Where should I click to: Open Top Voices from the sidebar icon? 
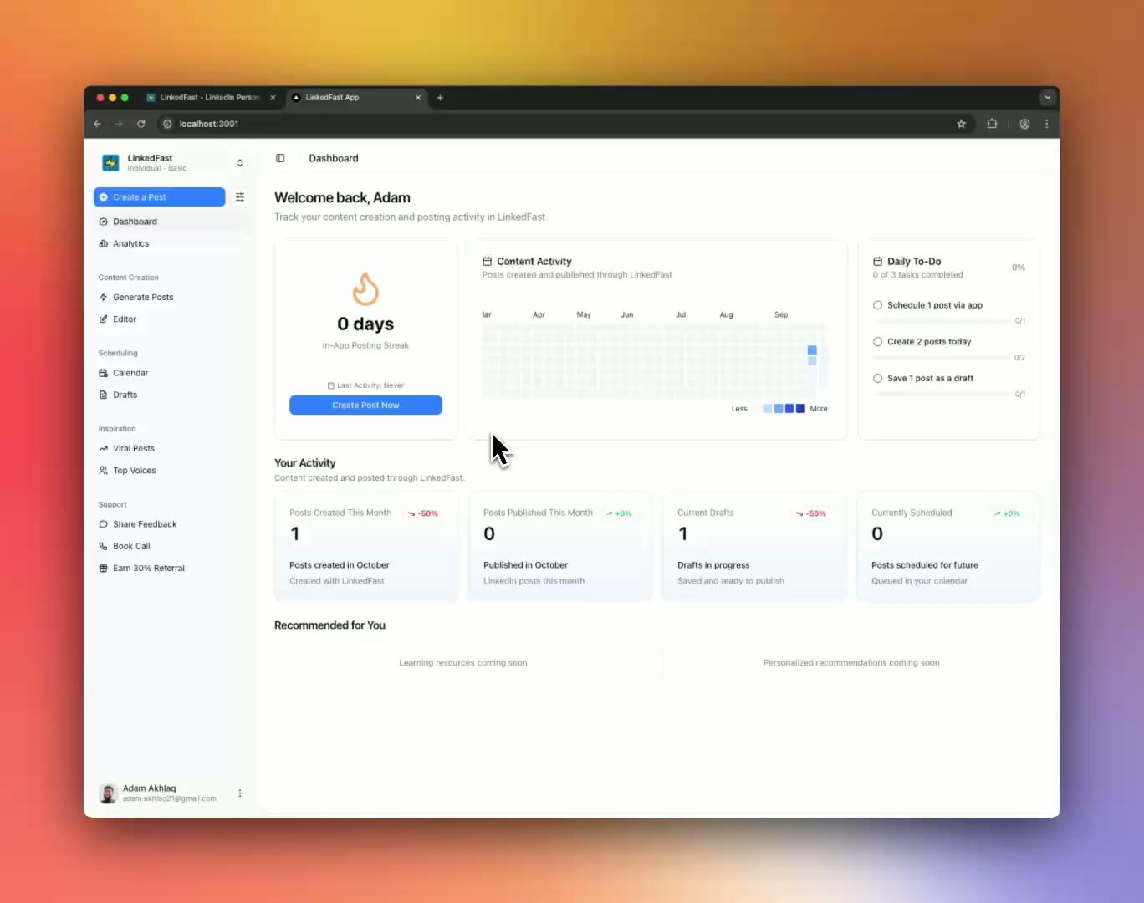point(104,470)
